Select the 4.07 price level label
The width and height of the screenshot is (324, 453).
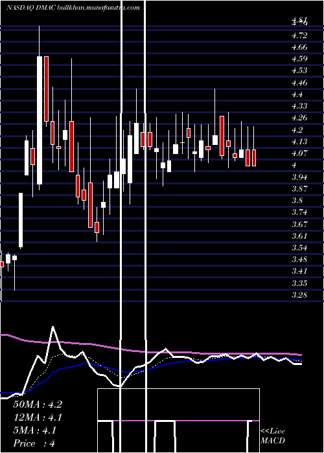(x=299, y=153)
